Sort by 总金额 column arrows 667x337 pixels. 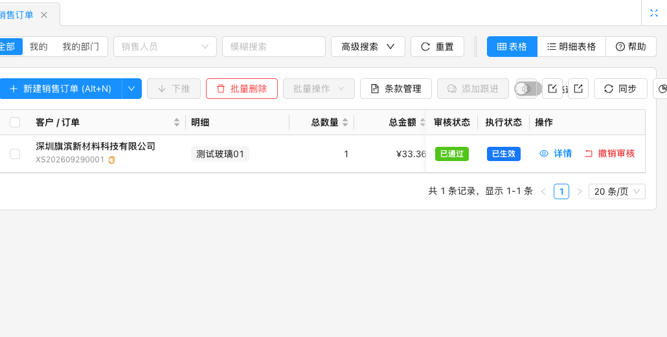click(422, 122)
